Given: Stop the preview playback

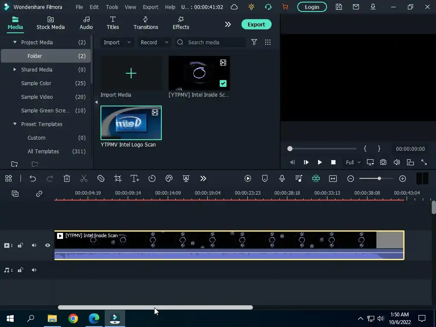Looking at the screenshot, I should (x=333, y=162).
